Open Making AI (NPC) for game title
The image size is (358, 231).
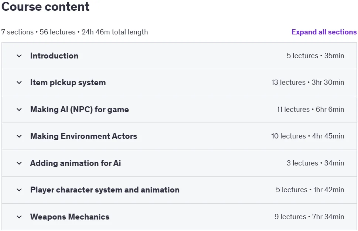point(79,110)
